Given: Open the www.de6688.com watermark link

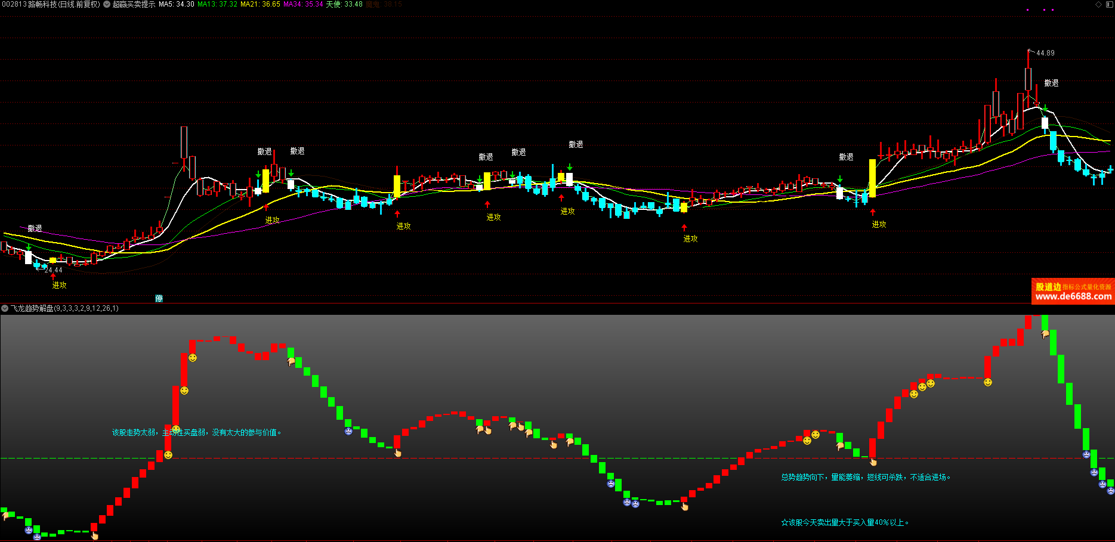Looking at the screenshot, I should coord(1073,296).
